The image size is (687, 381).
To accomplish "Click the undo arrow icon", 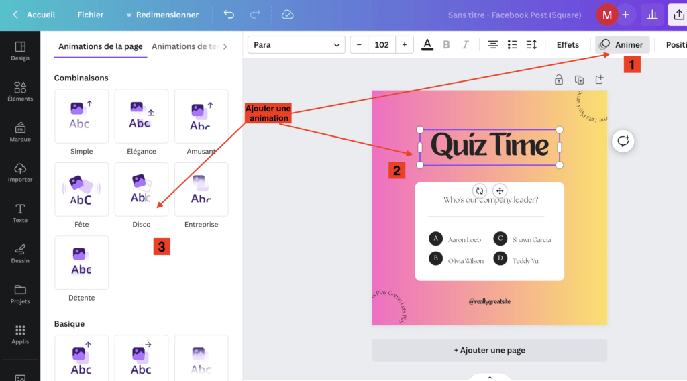I will click(229, 15).
